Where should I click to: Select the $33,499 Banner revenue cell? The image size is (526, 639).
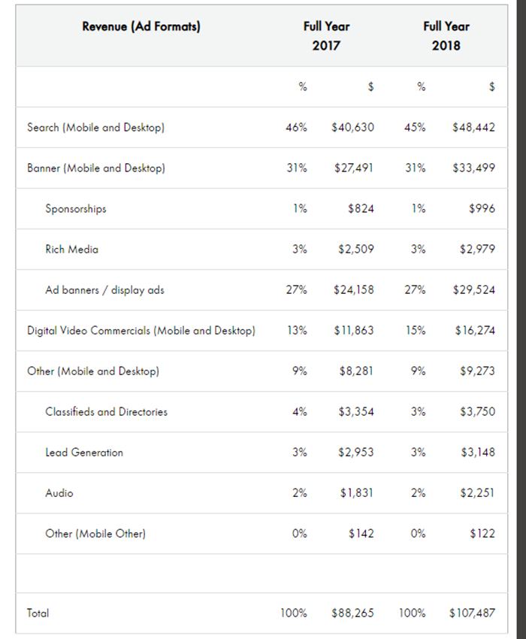[x=473, y=168]
